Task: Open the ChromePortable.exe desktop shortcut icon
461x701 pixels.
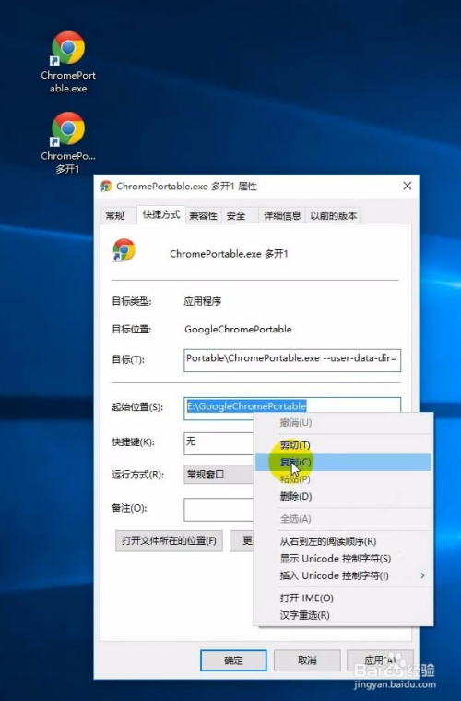Action: (68, 62)
